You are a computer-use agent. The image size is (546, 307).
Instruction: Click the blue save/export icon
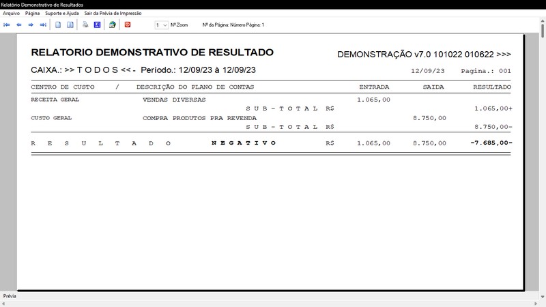click(x=97, y=25)
